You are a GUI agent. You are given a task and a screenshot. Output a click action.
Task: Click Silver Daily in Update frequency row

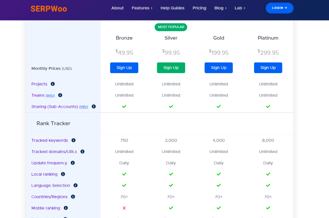pos(171,163)
